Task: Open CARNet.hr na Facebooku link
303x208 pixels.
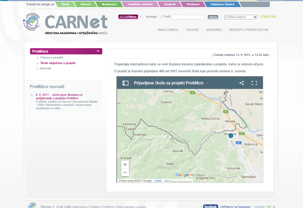Action: point(235,207)
